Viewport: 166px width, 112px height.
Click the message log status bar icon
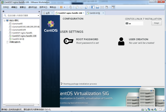pos(160,109)
